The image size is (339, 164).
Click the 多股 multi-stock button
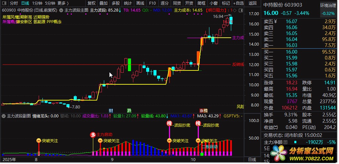tap(116, 3)
